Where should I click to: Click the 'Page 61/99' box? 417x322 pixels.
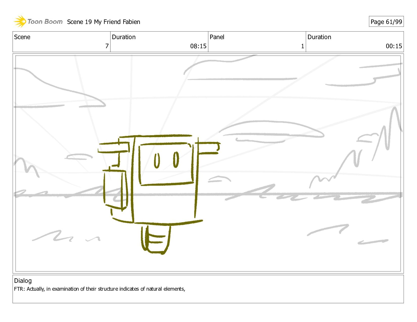point(386,22)
